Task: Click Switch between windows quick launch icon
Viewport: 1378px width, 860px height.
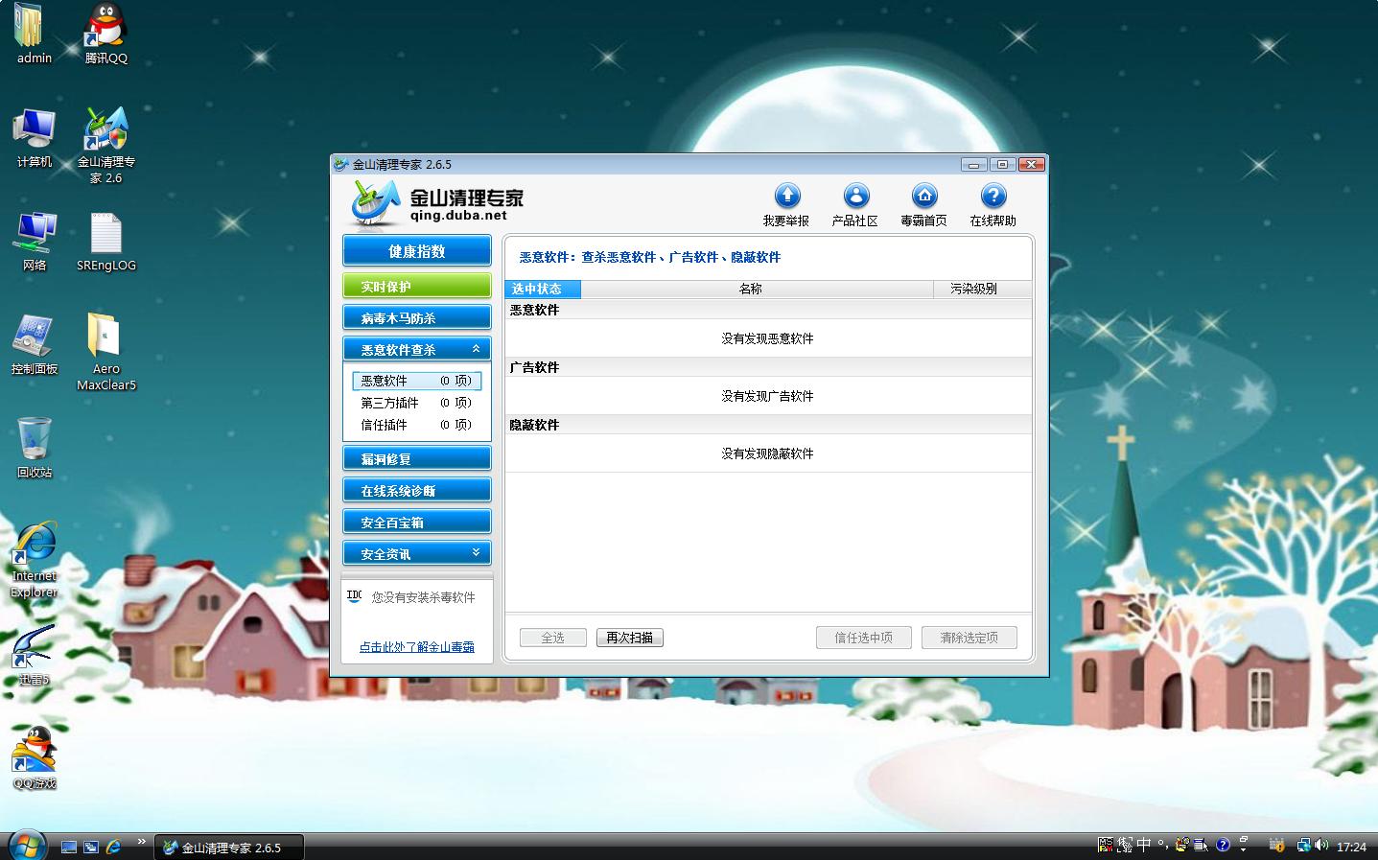Action: coord(91,847)
